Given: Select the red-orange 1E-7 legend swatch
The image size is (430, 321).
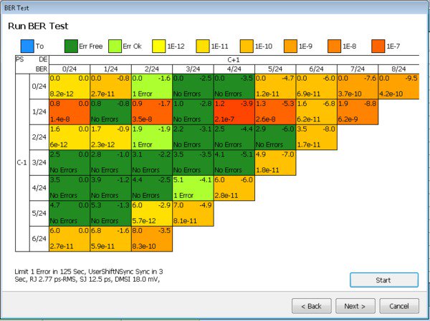Looking at the screenshot, I should pyautogui.click(x=377, y=46).
